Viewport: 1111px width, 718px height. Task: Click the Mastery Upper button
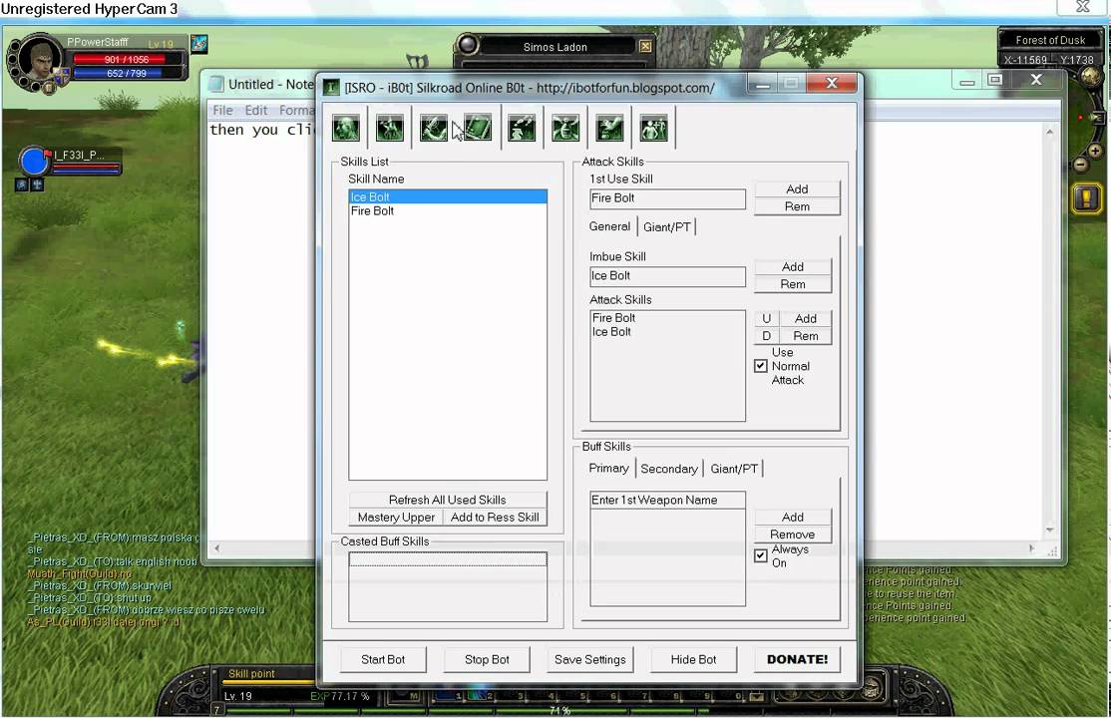[x=396, y=518]
